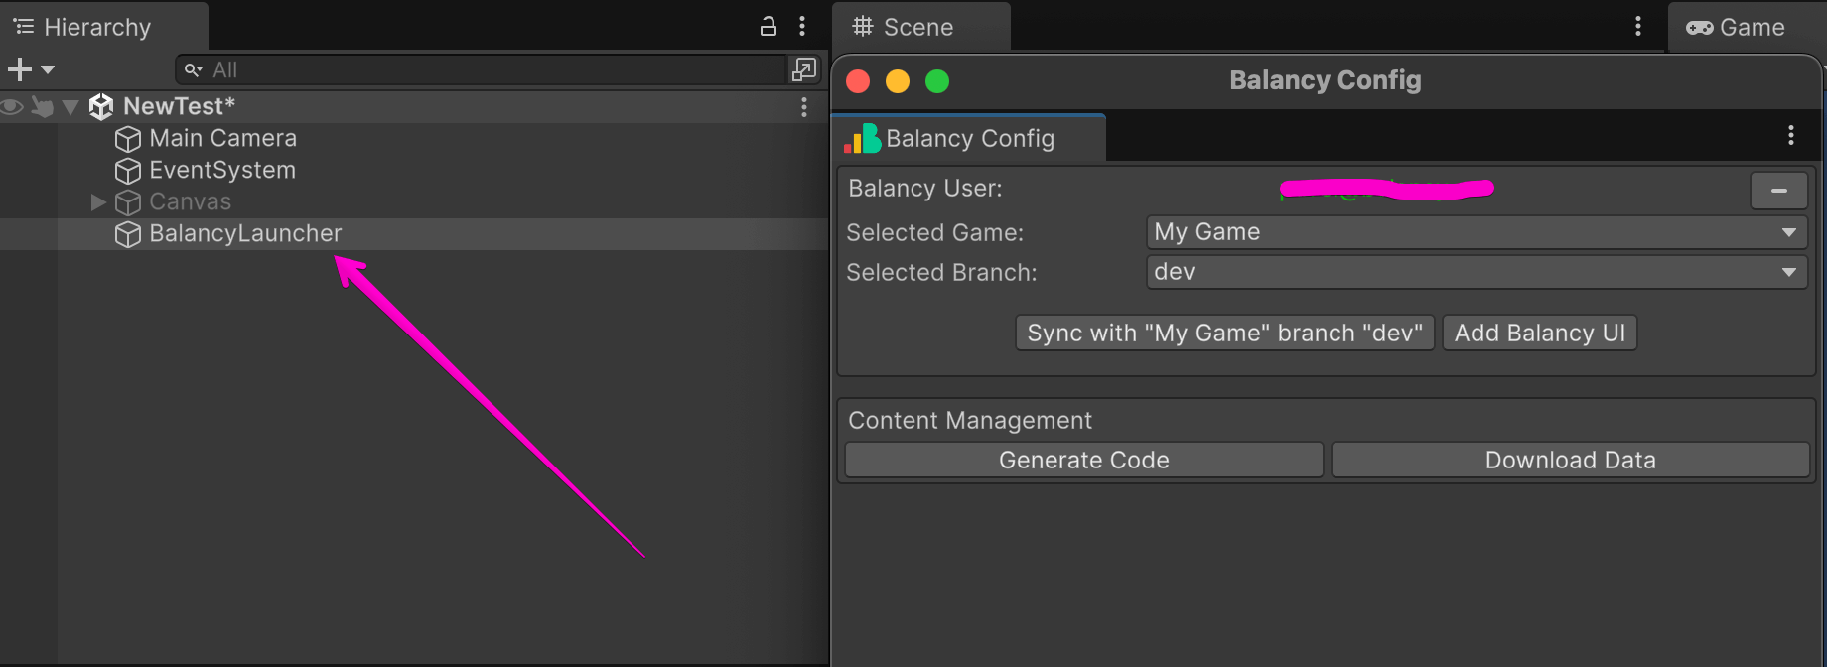
Task: Open the Selected Game dropdown
Action: coord(1476,232)
